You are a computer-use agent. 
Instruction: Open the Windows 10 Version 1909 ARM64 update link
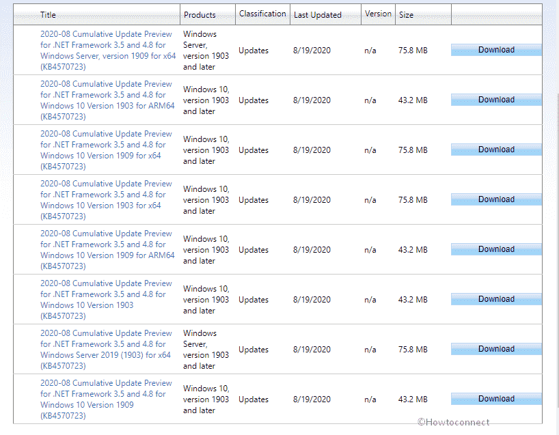pyautogui.click(x=107, y=250)
